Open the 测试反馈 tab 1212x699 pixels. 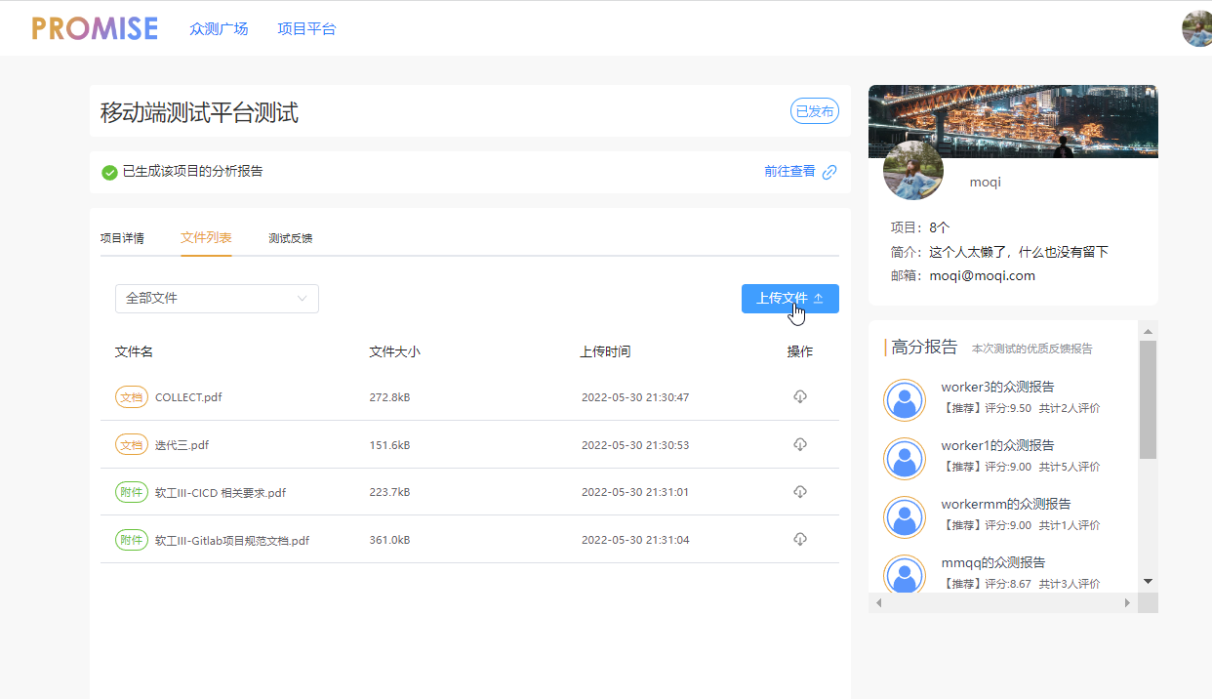[291, 238]
